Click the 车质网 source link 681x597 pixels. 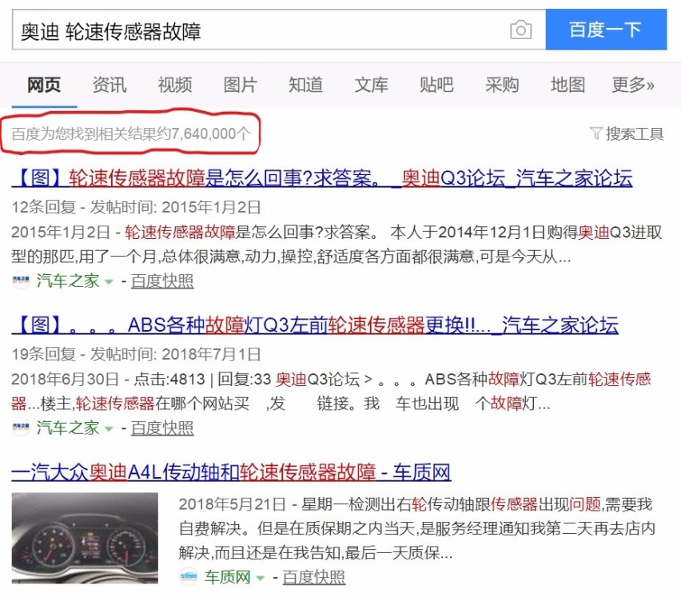pyautogui.click(x=228, y=577)
